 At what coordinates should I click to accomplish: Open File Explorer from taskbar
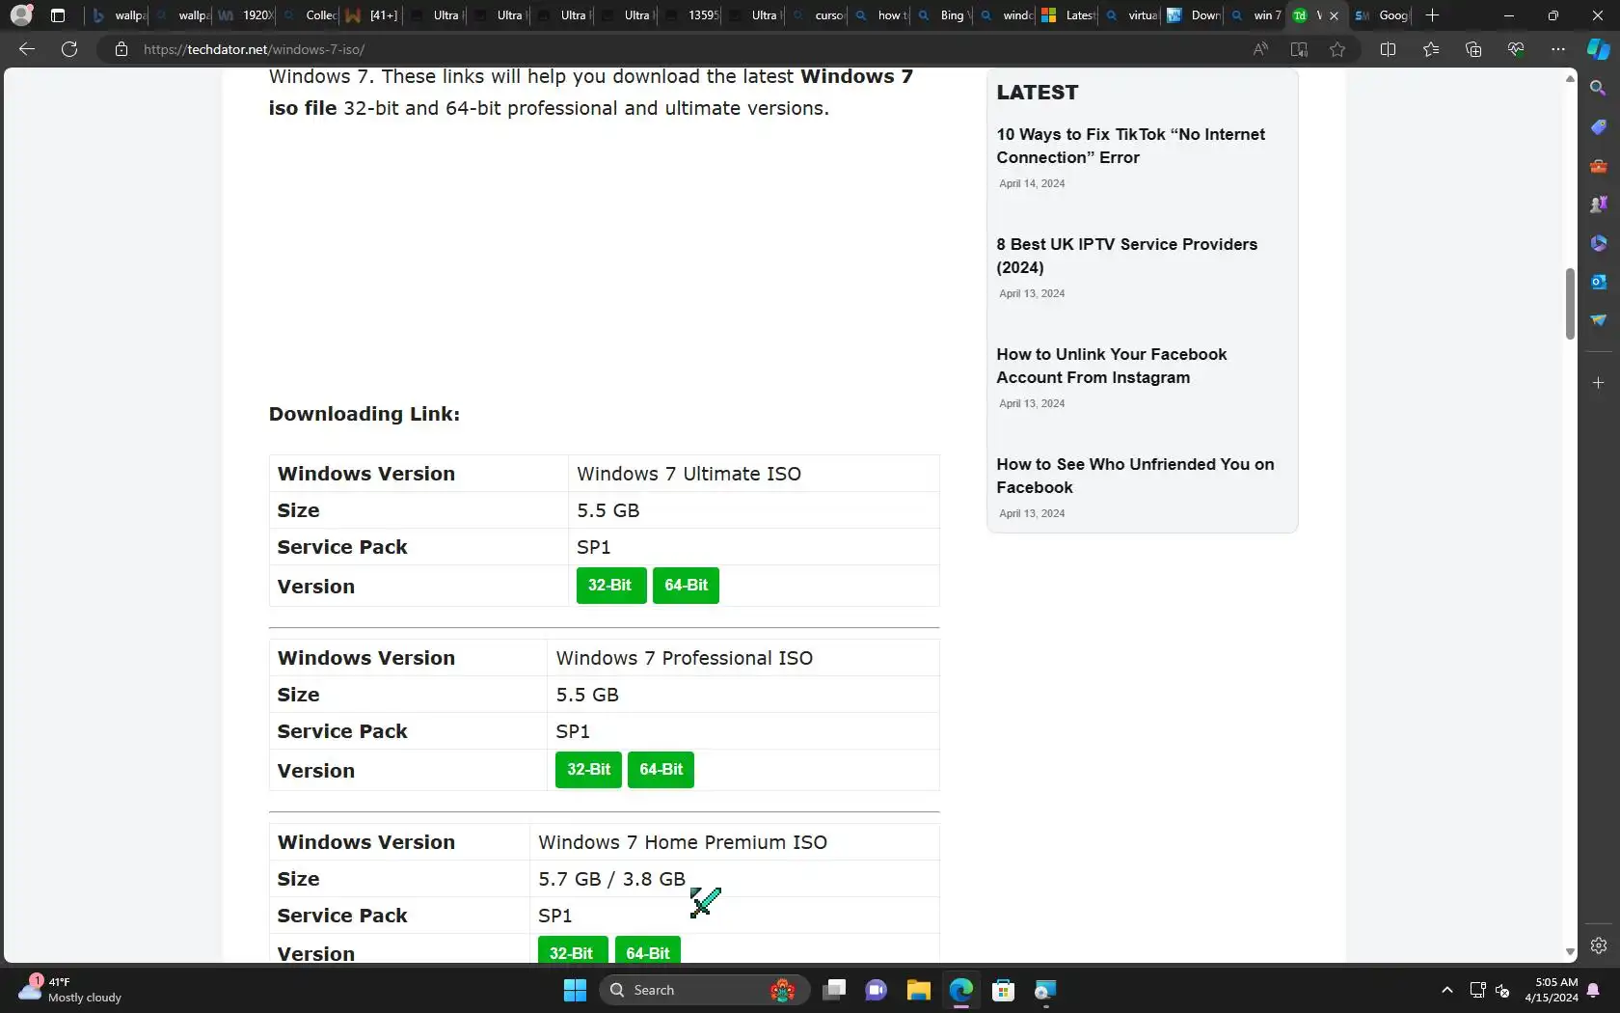(x=918, y=990)
